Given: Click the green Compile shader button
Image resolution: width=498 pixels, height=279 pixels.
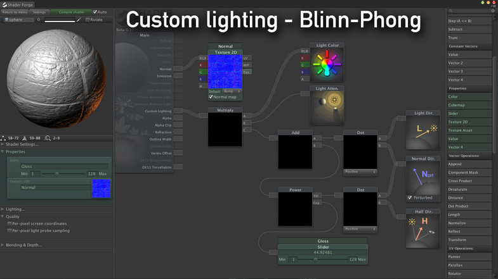Looking at the screenshot, I should coord(71,12).
